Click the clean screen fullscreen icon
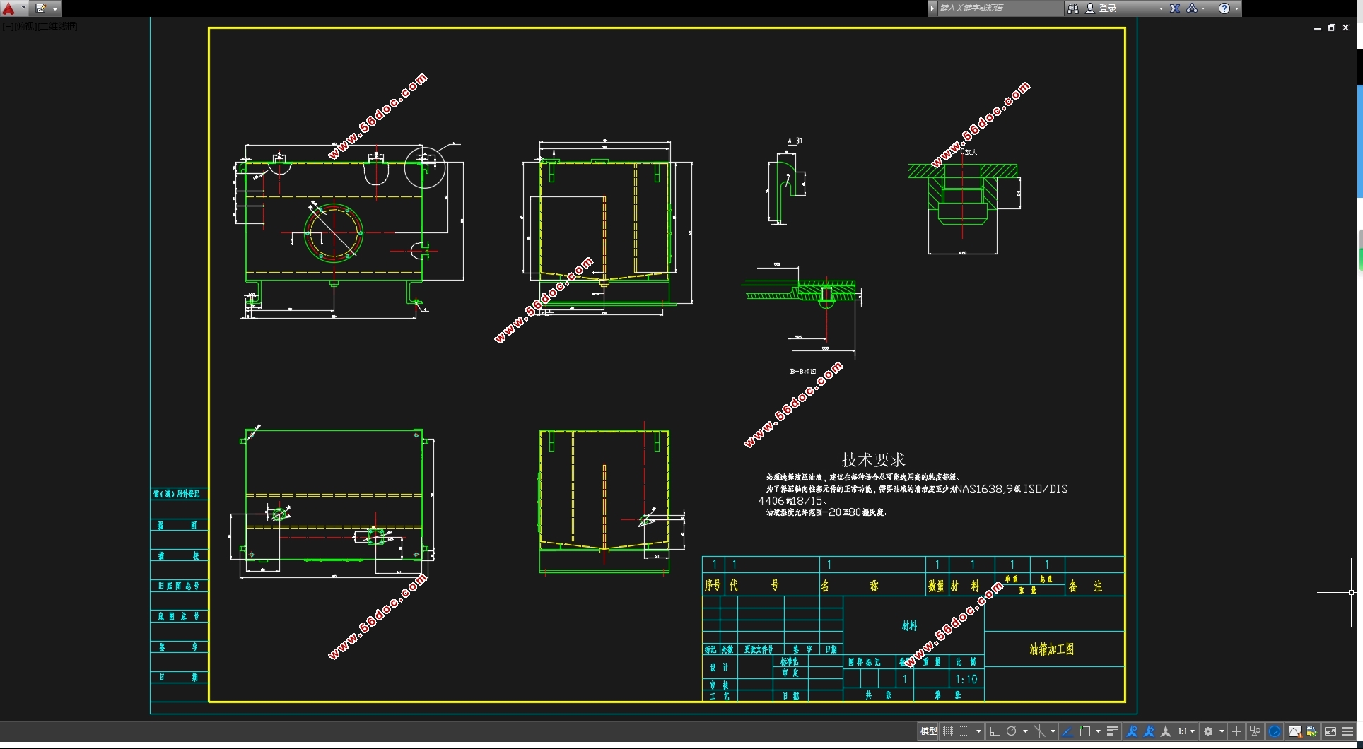Screen dimensions: 1363x749 tap(1330, 731)
